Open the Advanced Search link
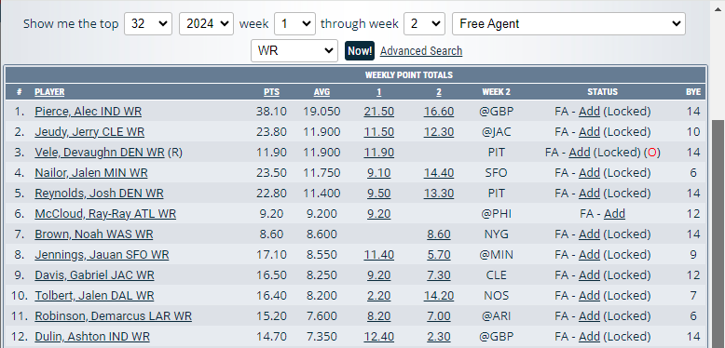This screenshot has width=725, height=348. point(421,51)
